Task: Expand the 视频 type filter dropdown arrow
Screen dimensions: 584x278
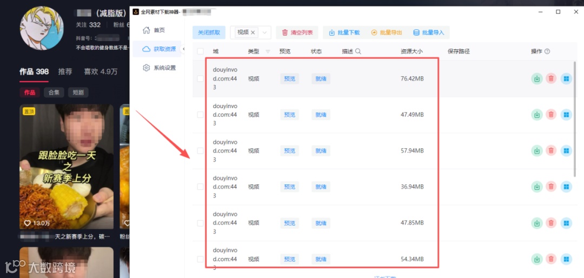Action: [x=265, y=32]
